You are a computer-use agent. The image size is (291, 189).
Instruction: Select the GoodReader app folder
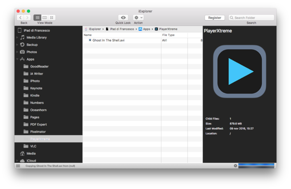(39, 66)
